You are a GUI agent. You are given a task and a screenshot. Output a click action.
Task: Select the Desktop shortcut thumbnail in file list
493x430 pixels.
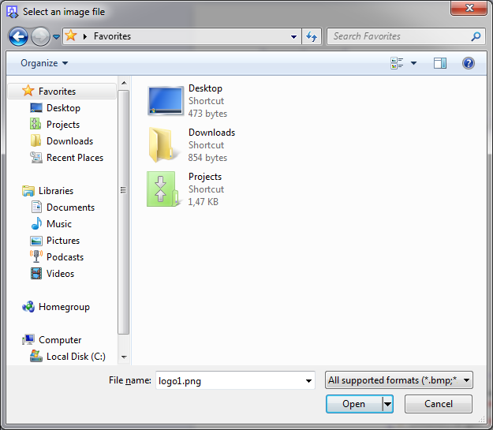tap(166, 101)
